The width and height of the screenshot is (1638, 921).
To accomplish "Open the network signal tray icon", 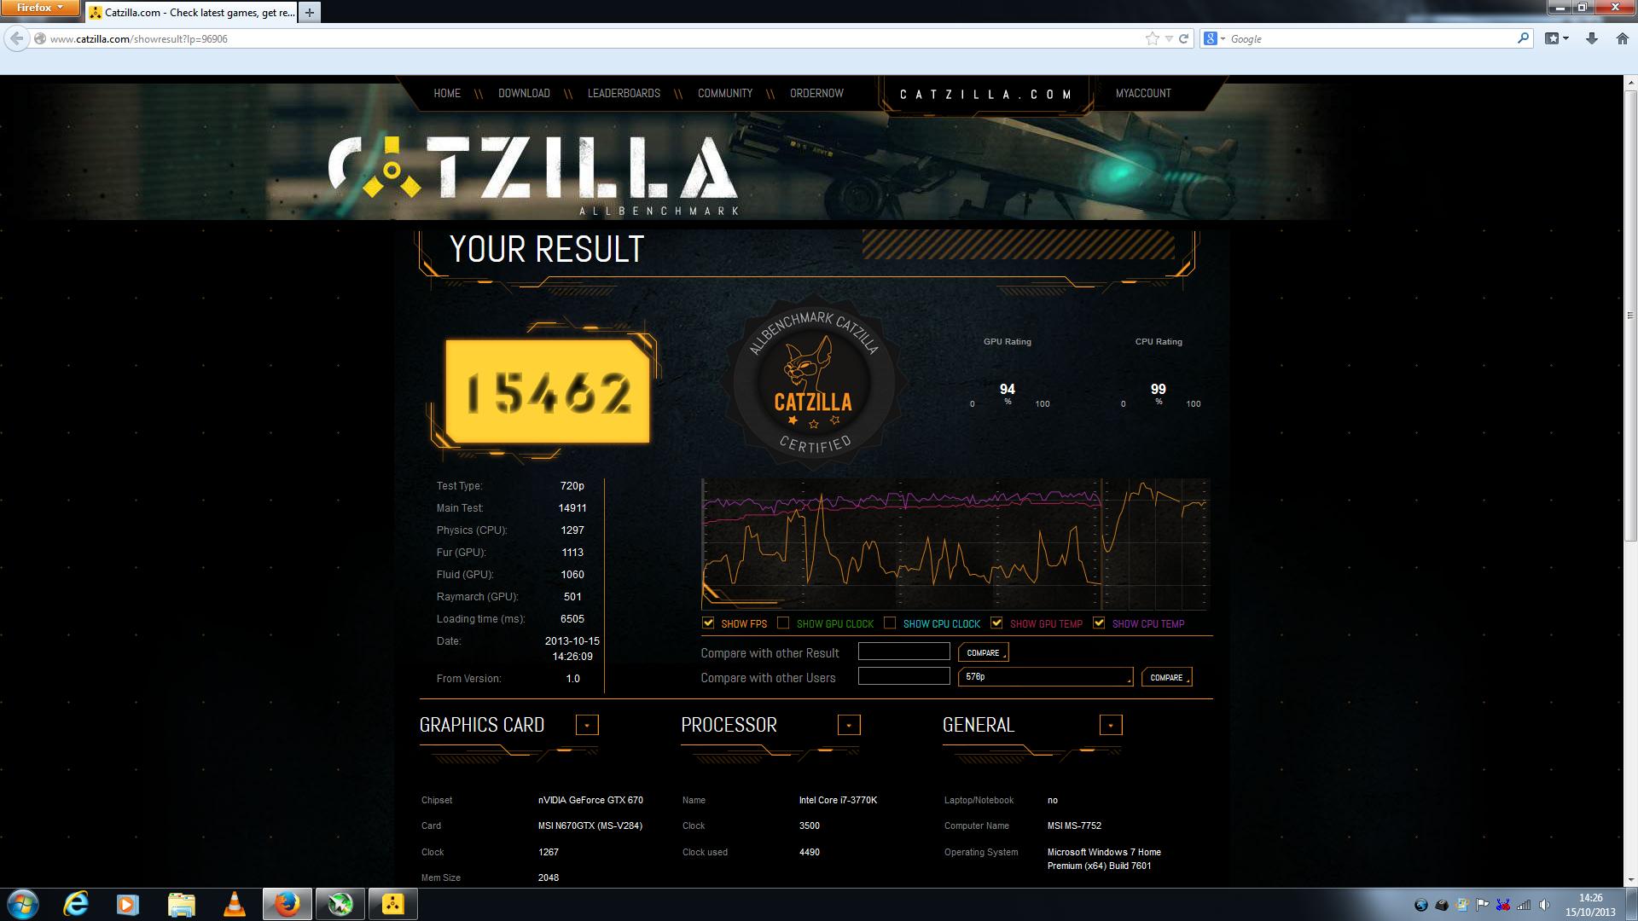I will tap(1524, 905).
